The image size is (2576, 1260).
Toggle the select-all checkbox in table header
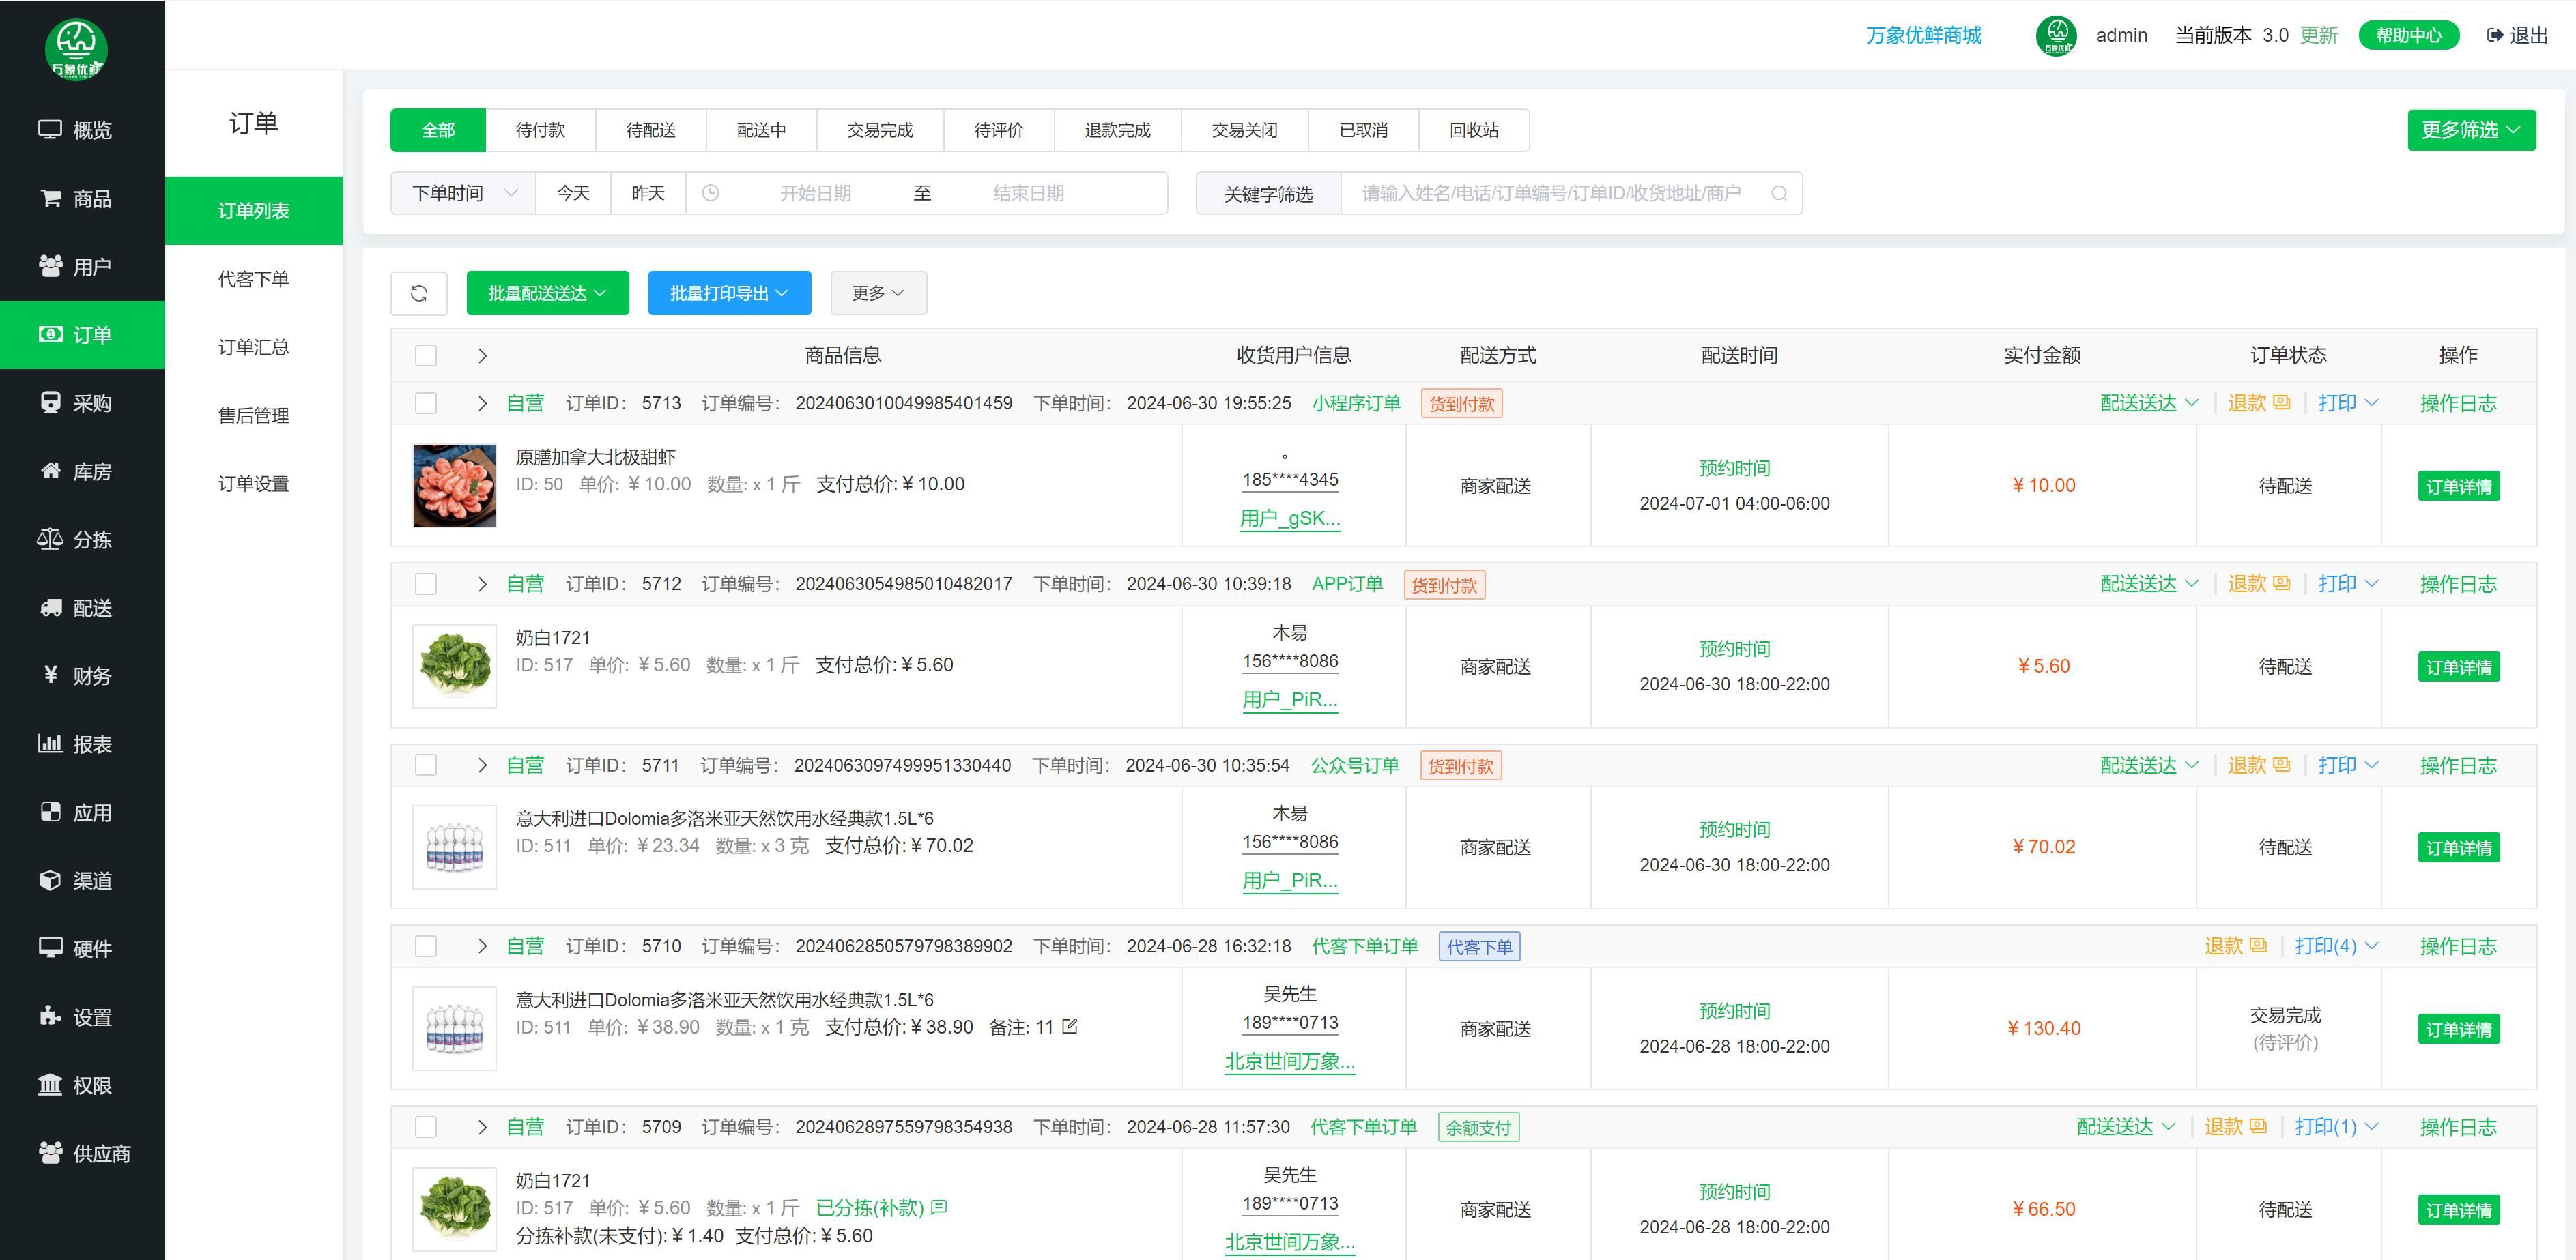coord(426,355)
